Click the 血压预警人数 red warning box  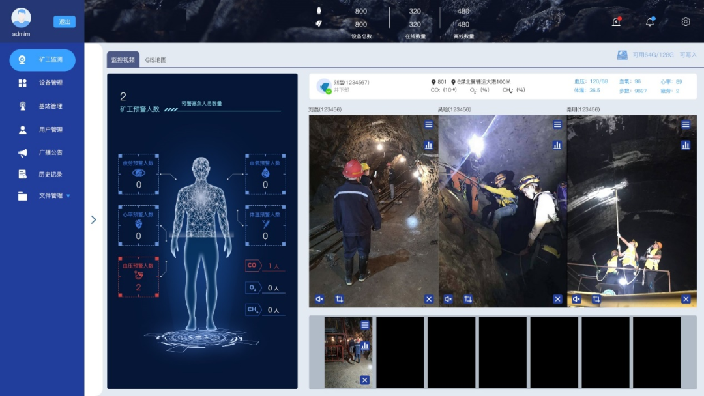pos(138,277)
